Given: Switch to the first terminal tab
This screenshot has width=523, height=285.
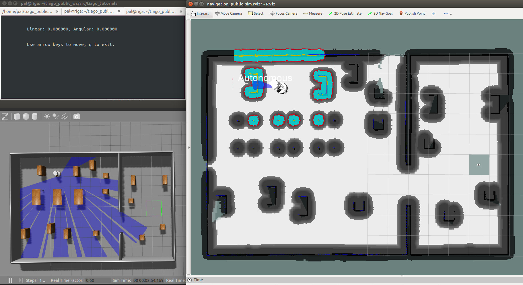Looking at the screenshot, I should (x=28, y=11).
